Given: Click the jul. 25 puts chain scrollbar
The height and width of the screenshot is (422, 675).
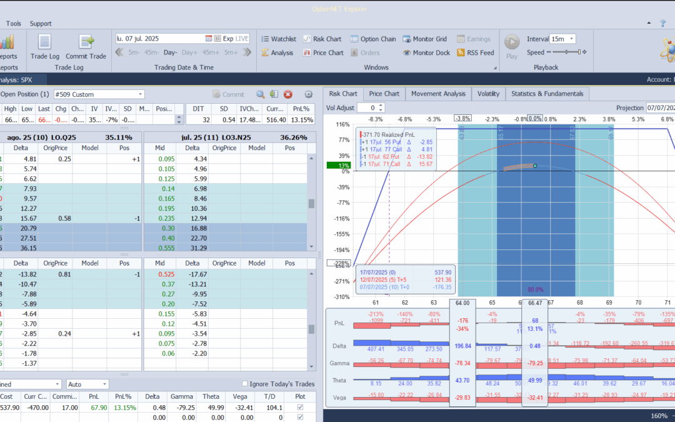Looking at the screenshot, I should (x=312, y=329).
